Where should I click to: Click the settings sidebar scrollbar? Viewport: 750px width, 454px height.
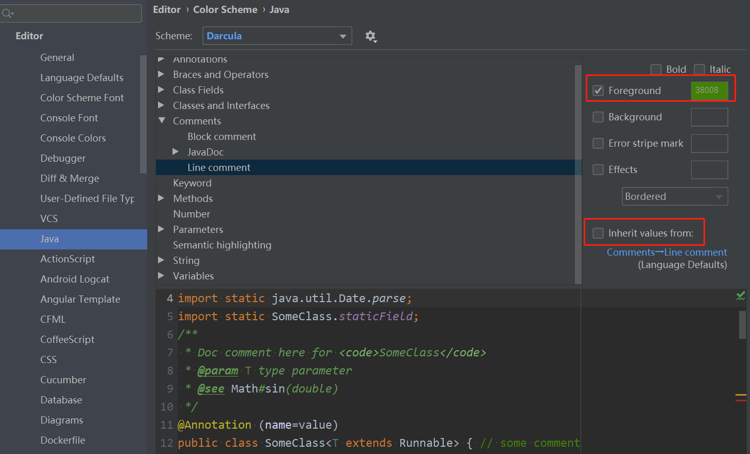(x=143, y=114)
